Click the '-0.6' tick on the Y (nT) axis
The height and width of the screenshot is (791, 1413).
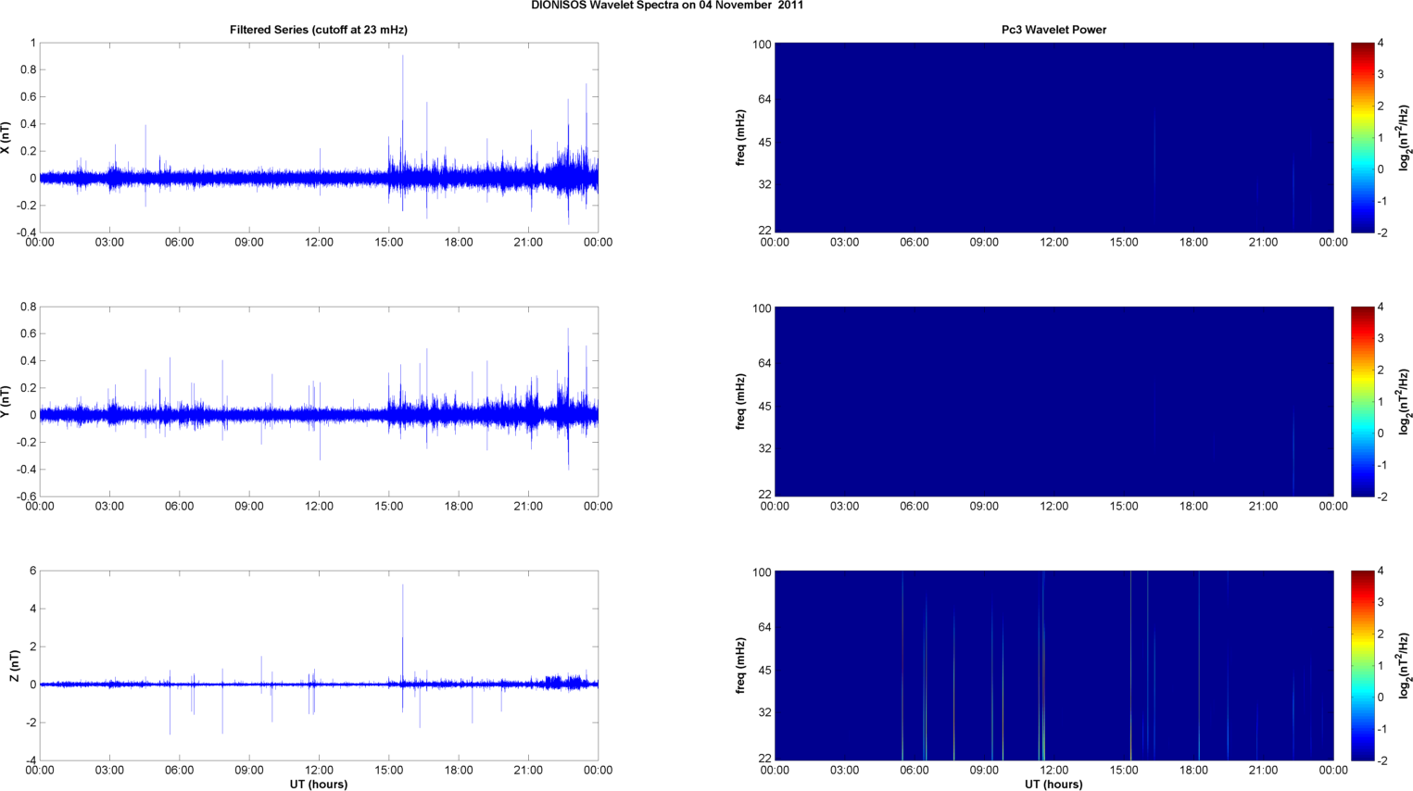(x=26, y=496)
